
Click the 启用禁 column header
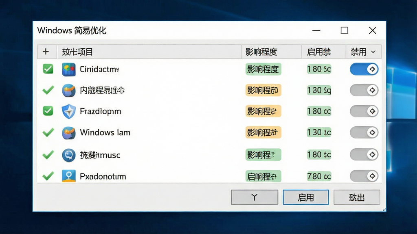click(x=324, y=52)
